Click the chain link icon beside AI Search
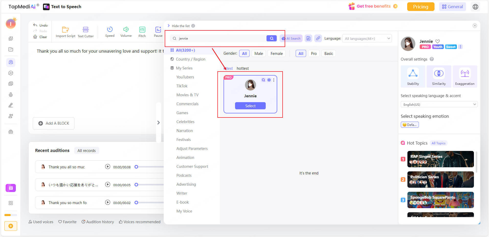 pyautogui.click(x=318, y=38)
